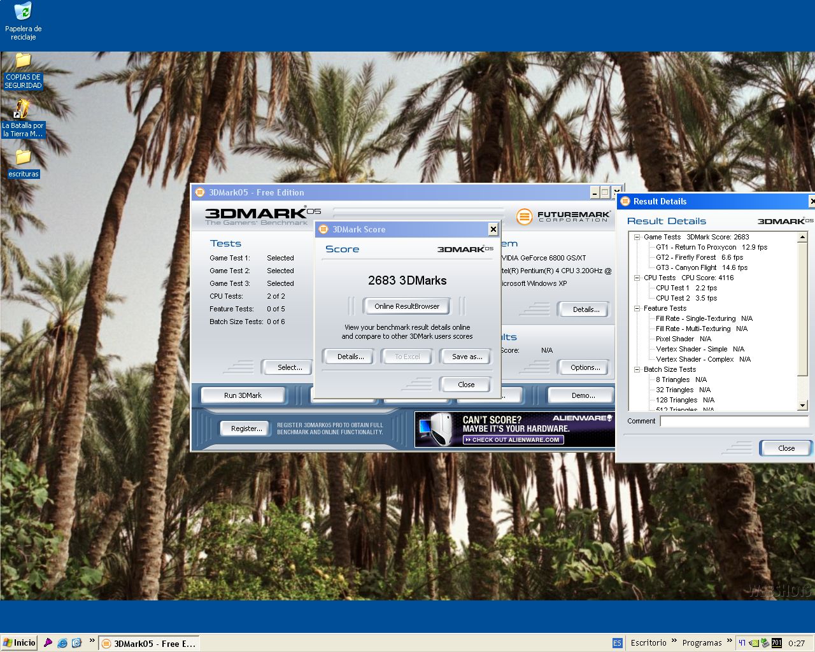The image size is (815, 652).
Task: Click the Internet Explorer quick launch icon
Action: tap(62, 643)
